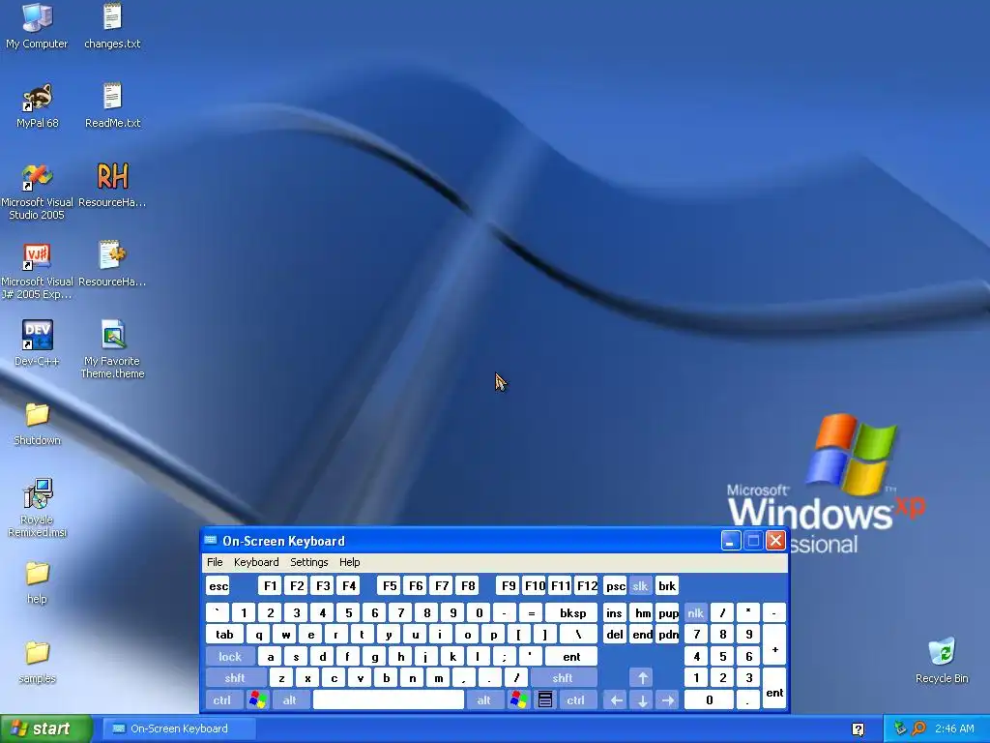This screenshot has width=990, height=743.
Task: Toggle the right shft key
Action: 563,678
